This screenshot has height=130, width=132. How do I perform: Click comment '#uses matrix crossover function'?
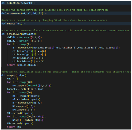[x=65, y=30]
